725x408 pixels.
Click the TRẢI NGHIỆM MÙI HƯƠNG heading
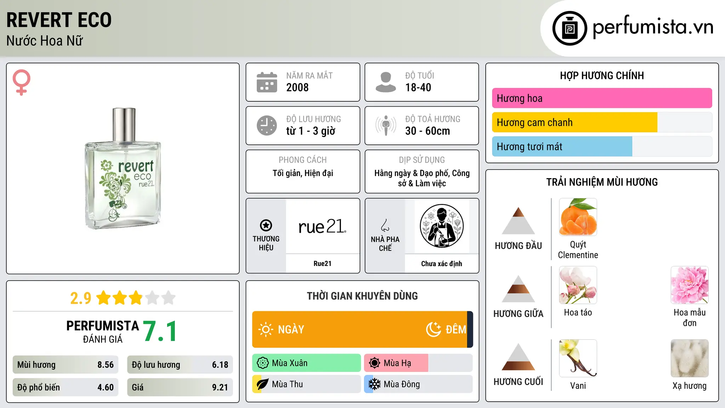[602, 182]
